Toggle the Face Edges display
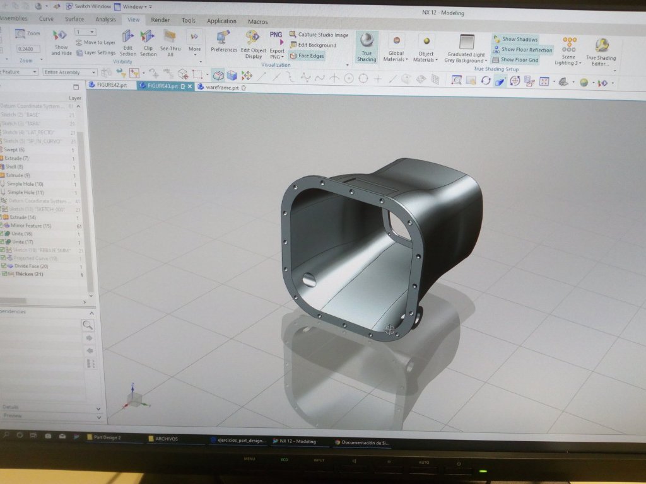The image size is (646, 484). (307, 56)
